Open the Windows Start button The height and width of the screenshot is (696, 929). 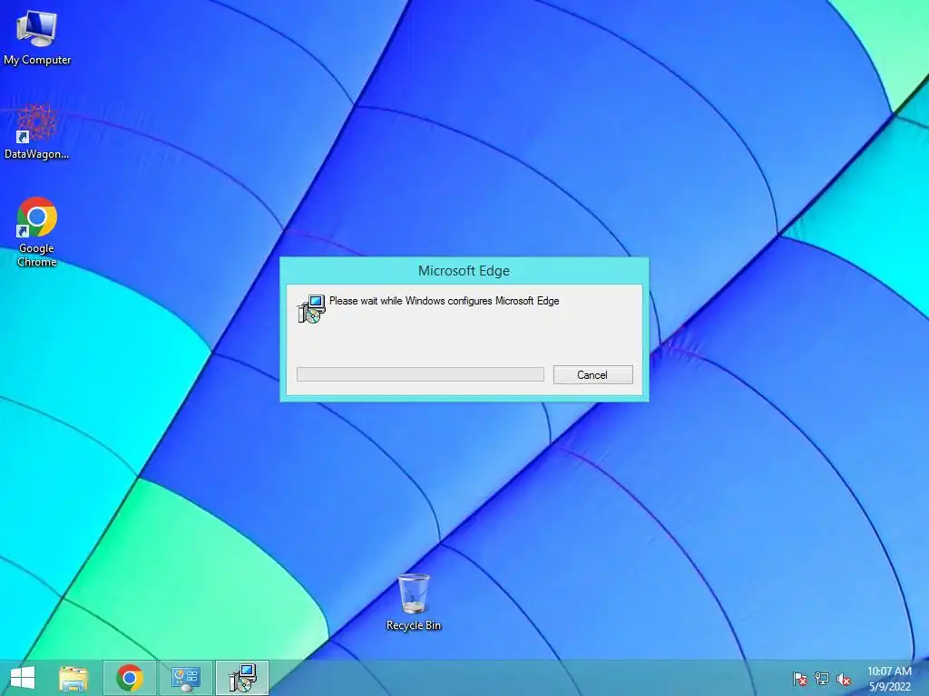tap(23, 678)
